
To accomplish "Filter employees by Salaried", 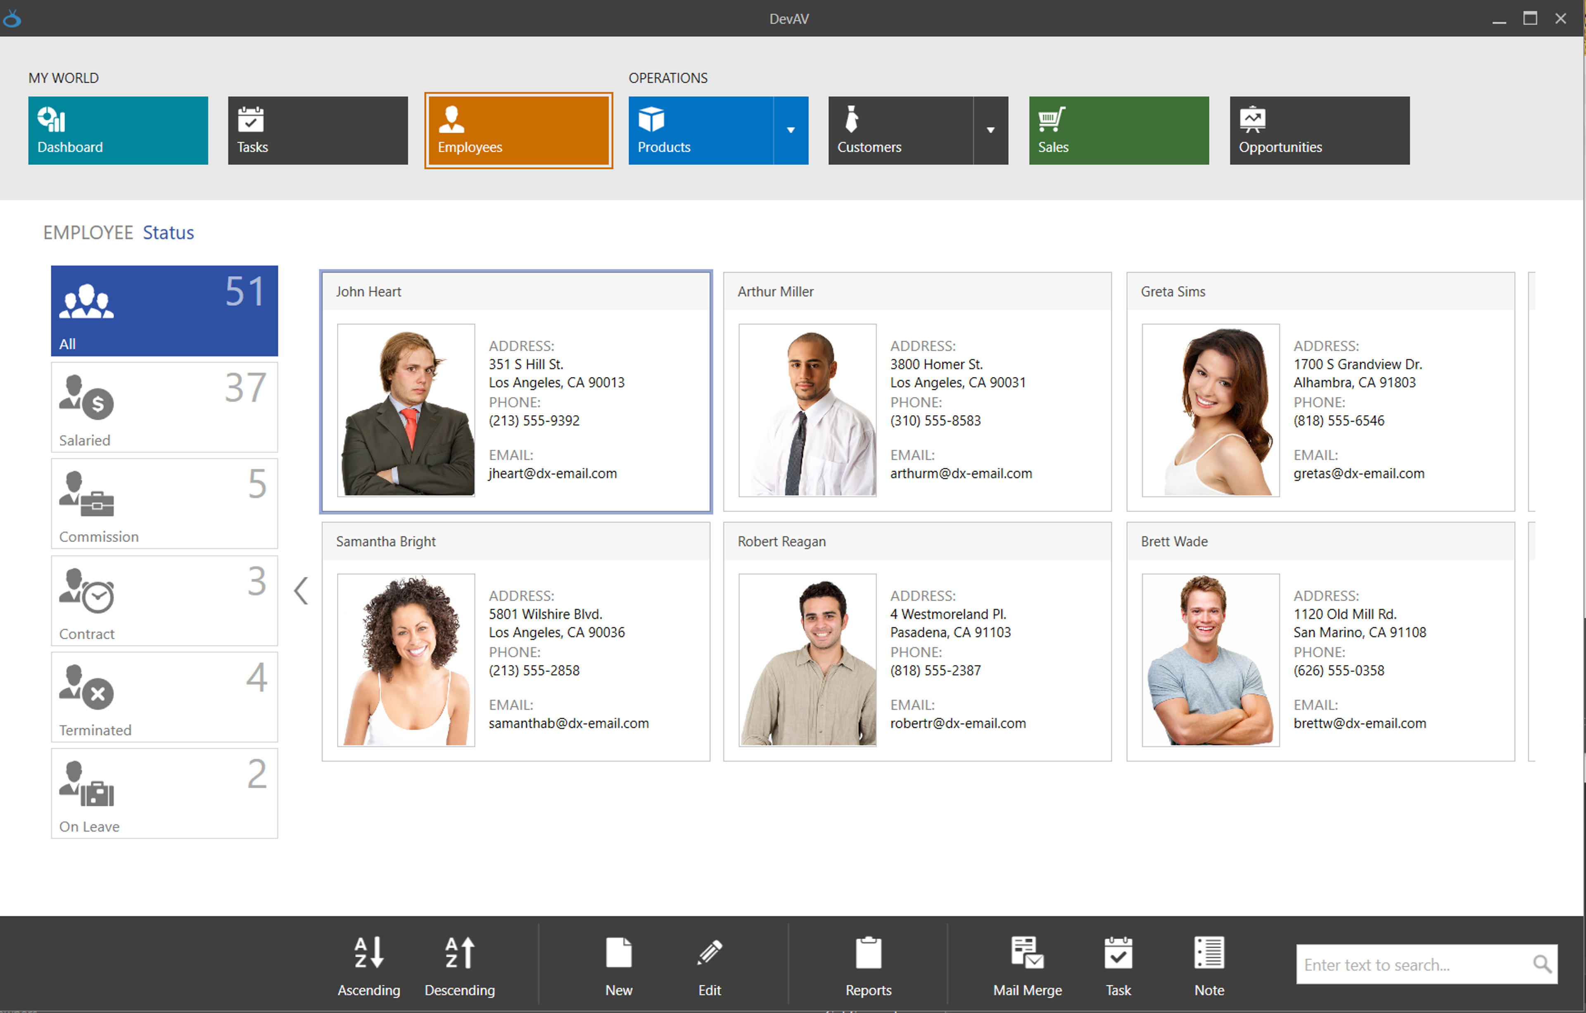I will coord(165,408).
